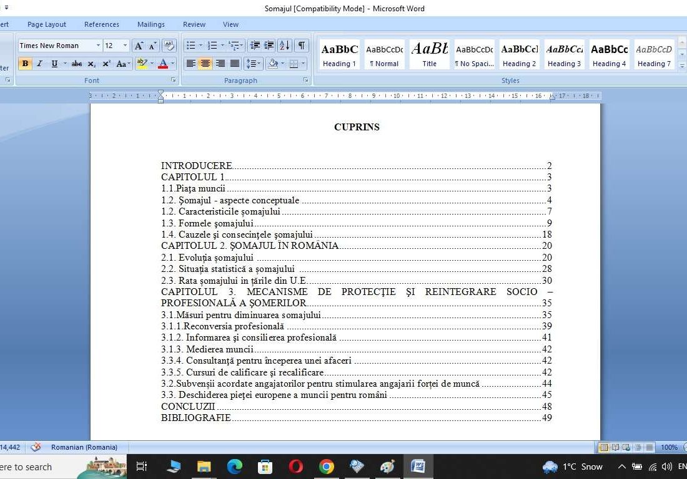687x479 pixels.
Task: Open the Mailings ribbon tab
Action: [151, 24]
